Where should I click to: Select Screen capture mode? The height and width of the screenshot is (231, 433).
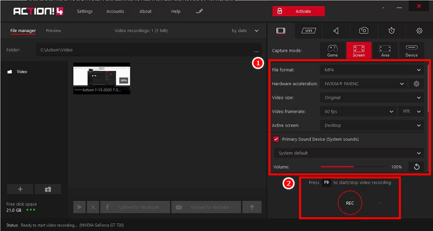click(359, 50)
